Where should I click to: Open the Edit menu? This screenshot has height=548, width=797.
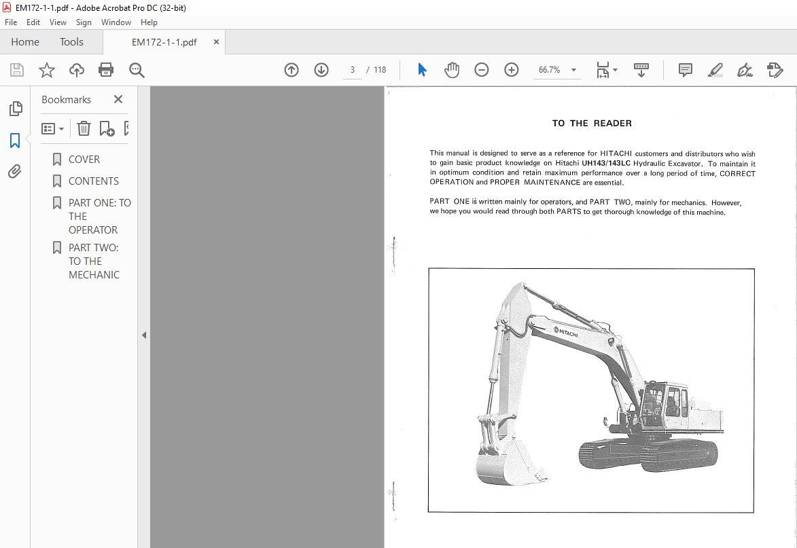click(33, 22)
